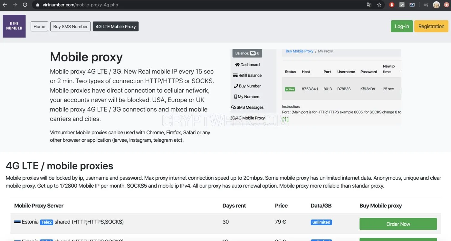451x241 pixels.
Task: Click the password value Kf93dDo
Action: pyautogui.click(x=368, y=89)
